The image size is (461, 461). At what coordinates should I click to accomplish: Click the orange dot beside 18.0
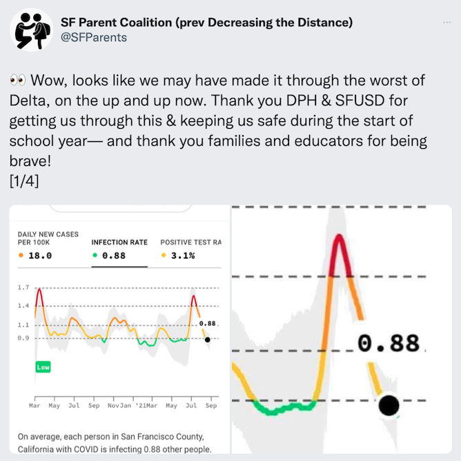21,255
